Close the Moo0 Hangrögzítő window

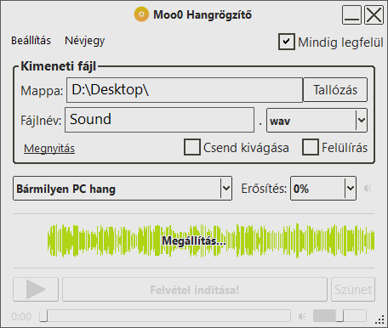[374, 14]
